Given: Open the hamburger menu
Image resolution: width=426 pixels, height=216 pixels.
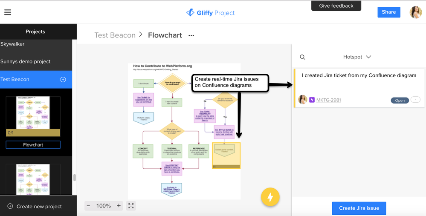Looking at the screenshot, I should point(8,12).
